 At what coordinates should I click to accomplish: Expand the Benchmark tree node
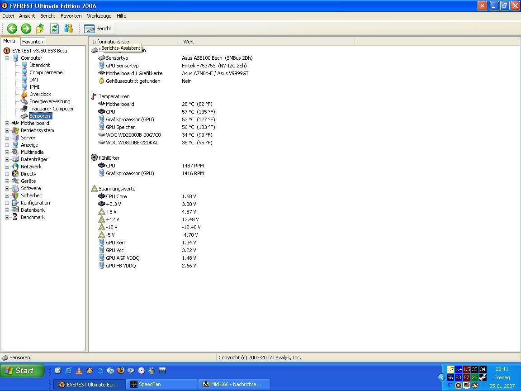[7, 217]
